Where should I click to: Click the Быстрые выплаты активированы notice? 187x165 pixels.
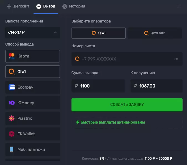point(111,122)
